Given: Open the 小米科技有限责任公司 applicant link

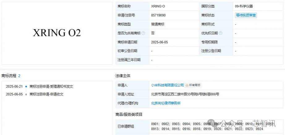Looking at the screenshot, I should [x=168, y=85].
